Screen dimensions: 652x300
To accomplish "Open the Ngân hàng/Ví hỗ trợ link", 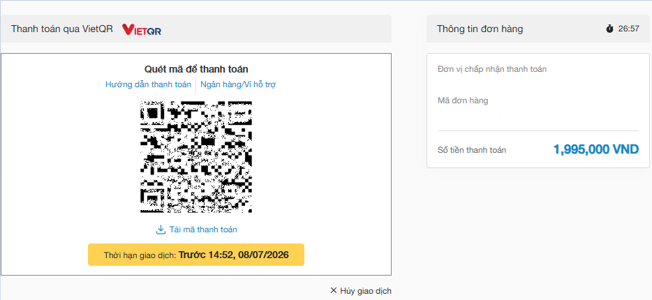I will pos(238,84).
